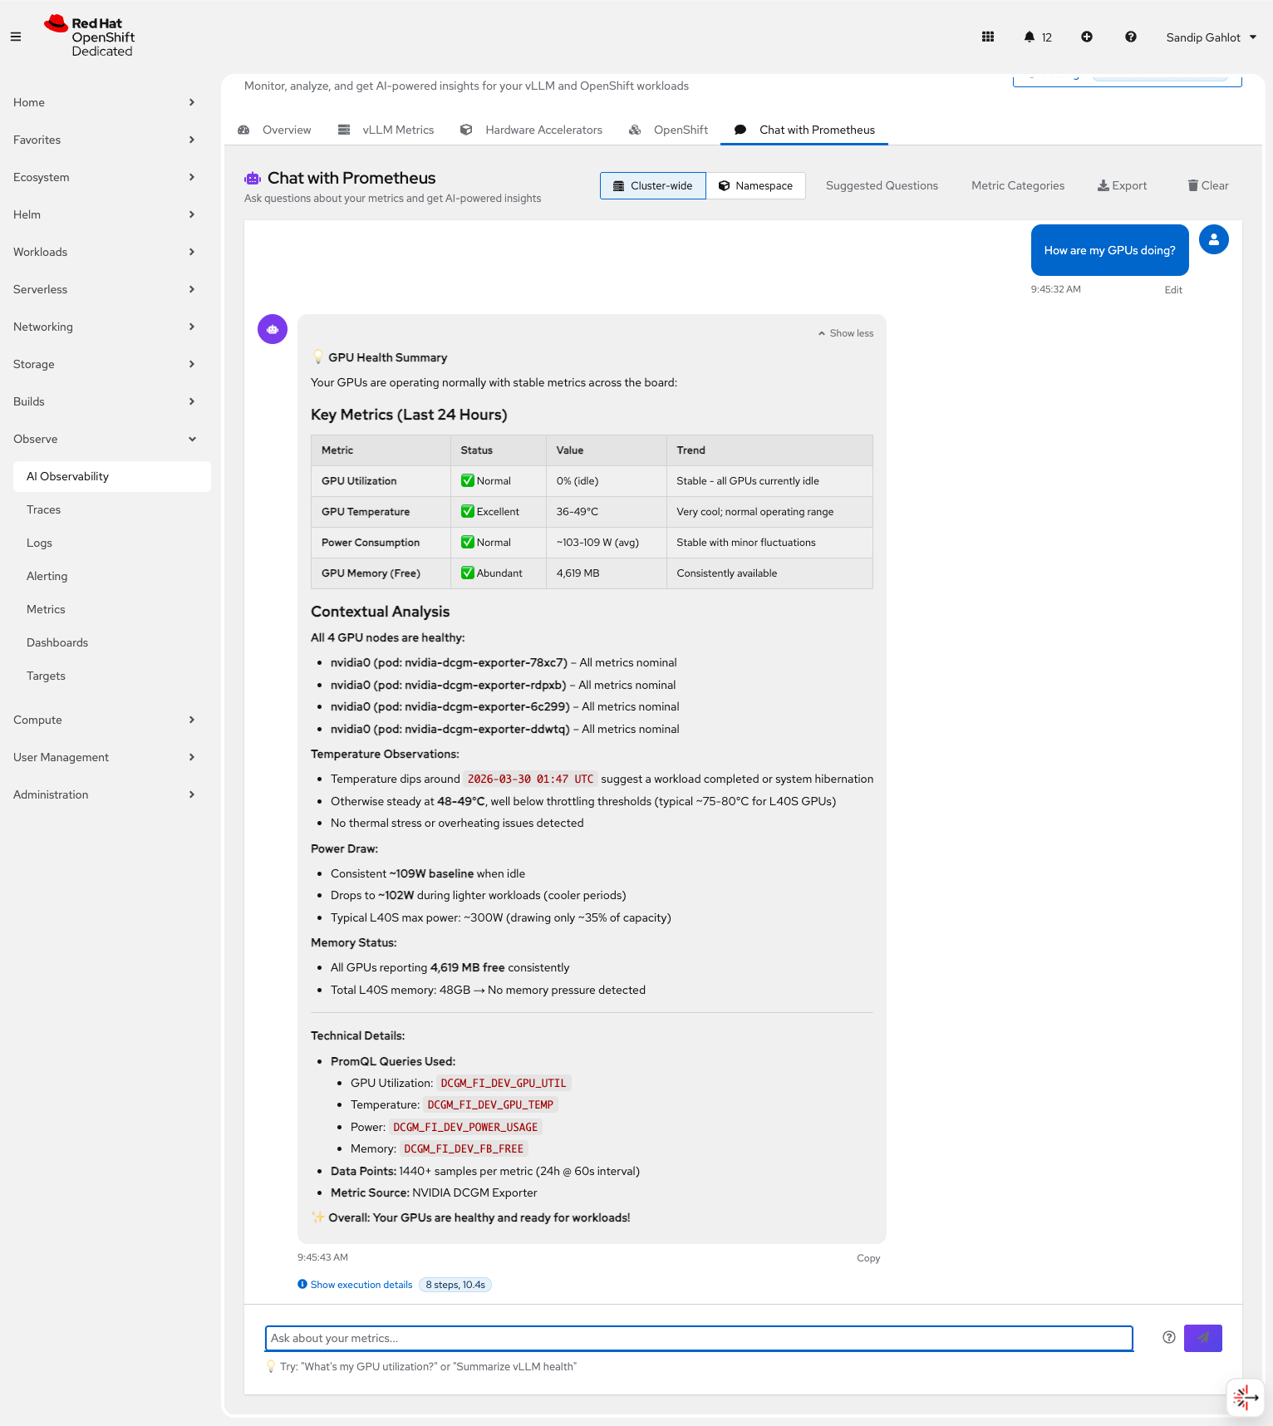The width and height of the screenshot is (1273, 1426).
Task: Clear the chat history
Action: (x=1207, y=185)
